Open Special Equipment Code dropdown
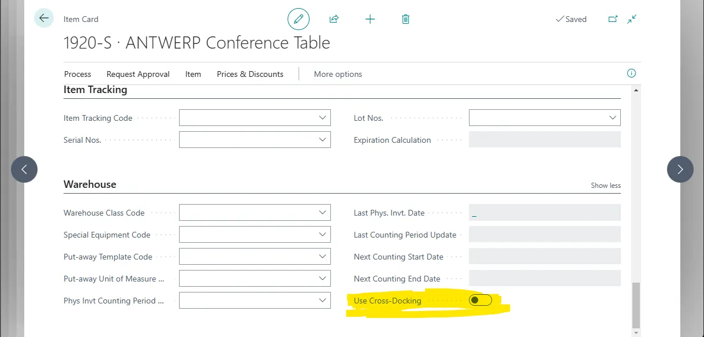Image resolution: width=704 pixels, height=337 pixels. 323,235
